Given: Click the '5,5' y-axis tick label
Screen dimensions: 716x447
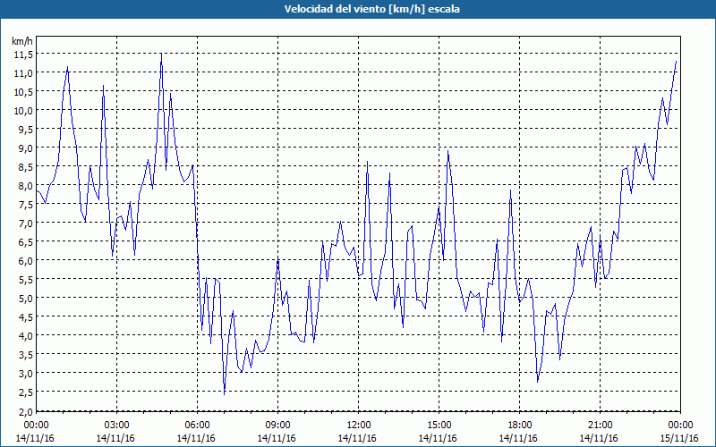Looking at the screenshot, I should coord(25,279).
